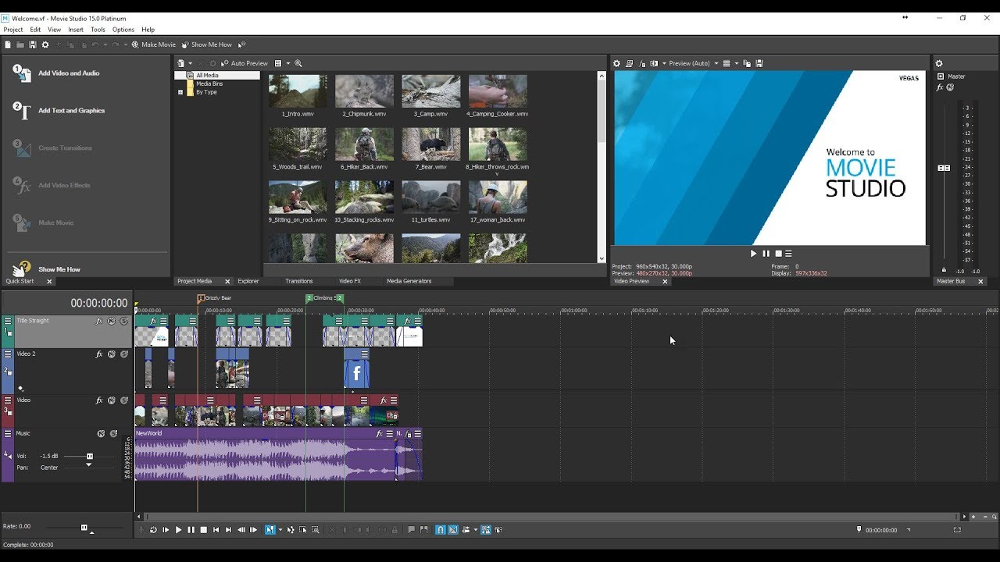Click the Facebook logo clip on Video 2
Viewport: 1000px width, 562px height.
[x=356, y=373]
